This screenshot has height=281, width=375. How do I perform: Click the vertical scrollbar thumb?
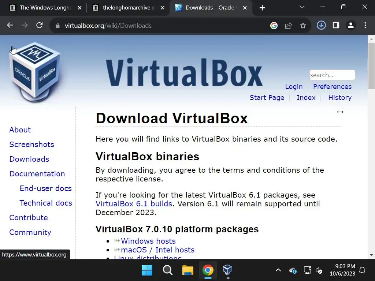pyautogui.click(x=371, y=66)
